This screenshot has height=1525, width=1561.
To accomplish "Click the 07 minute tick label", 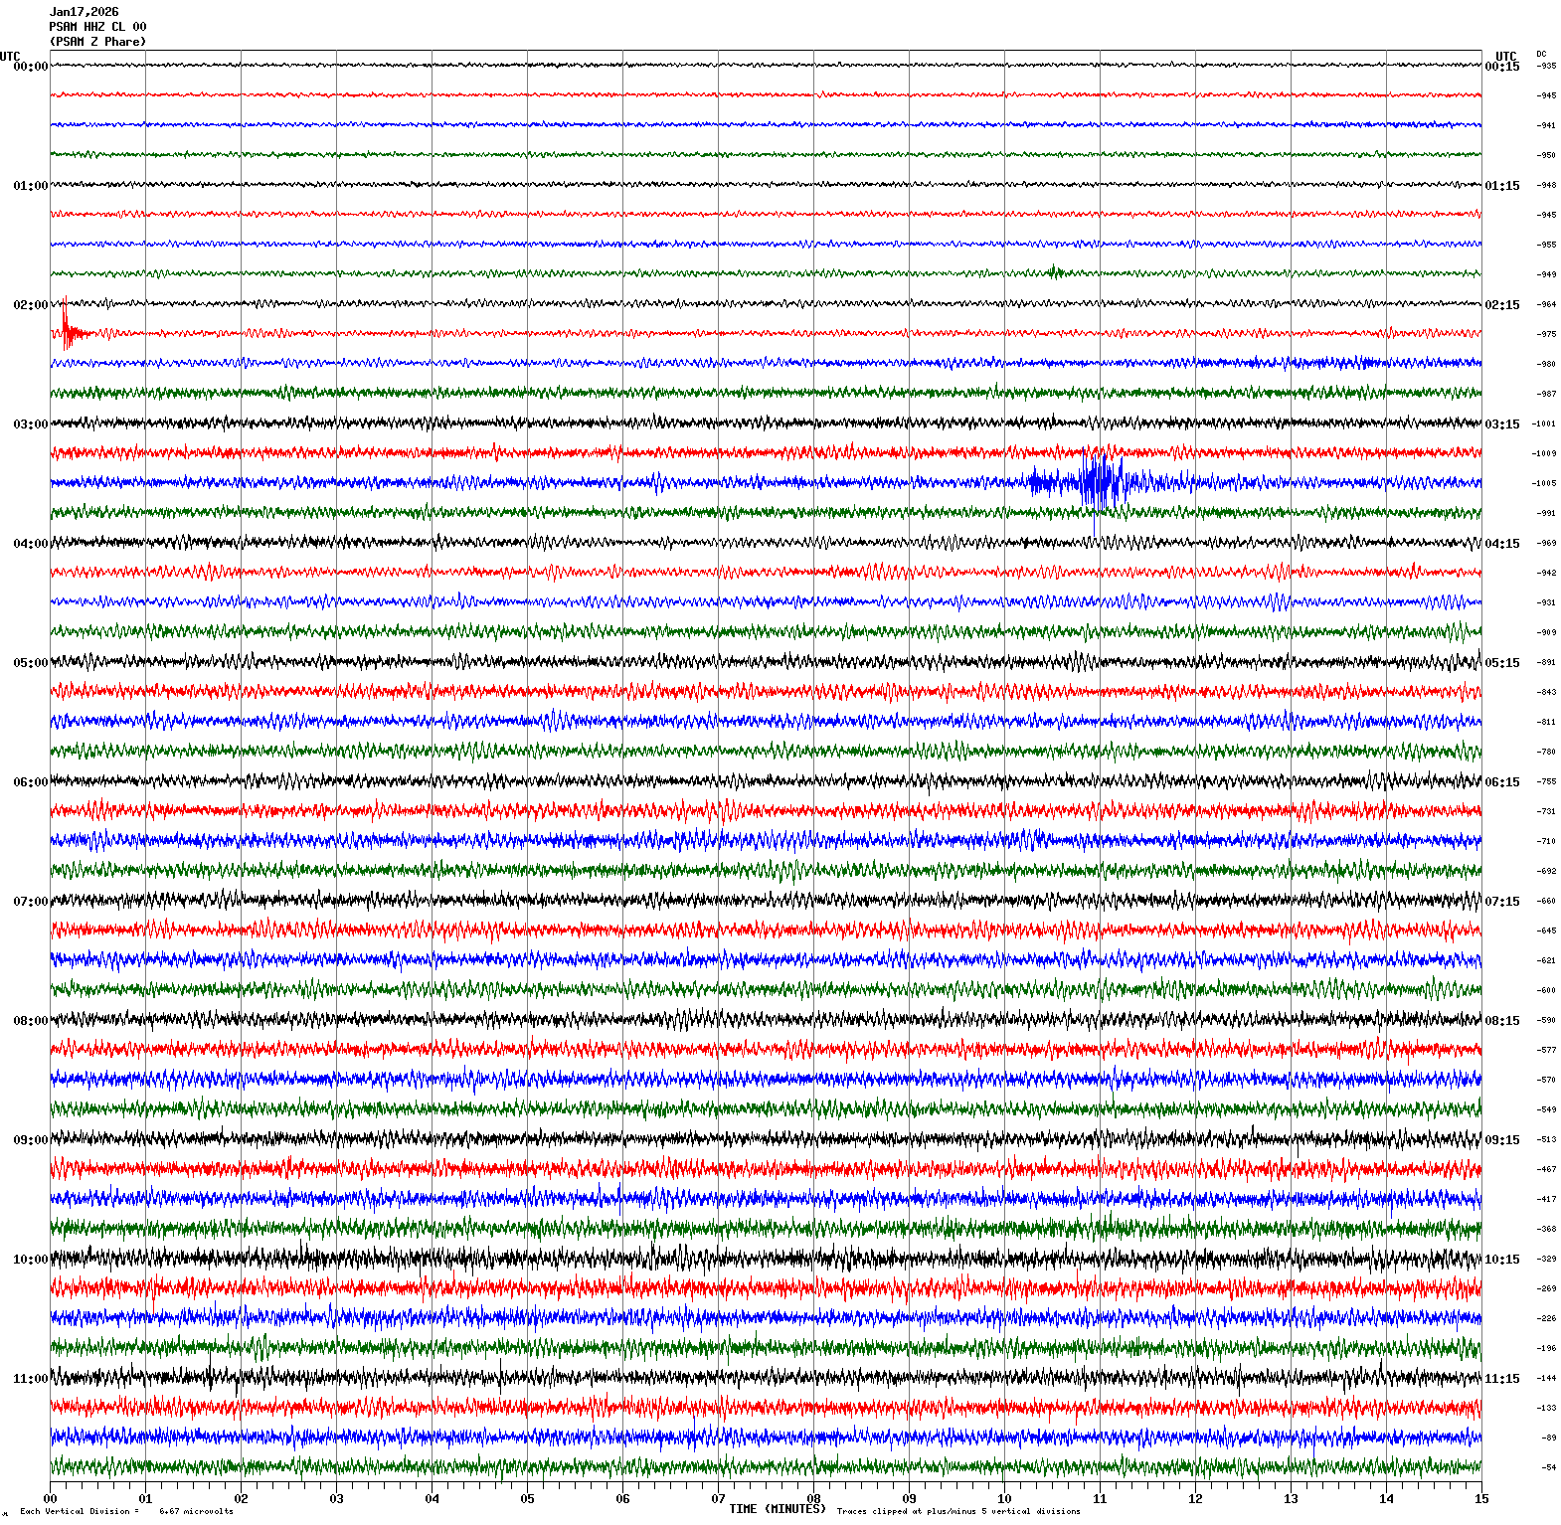I will pos(718,1499).
